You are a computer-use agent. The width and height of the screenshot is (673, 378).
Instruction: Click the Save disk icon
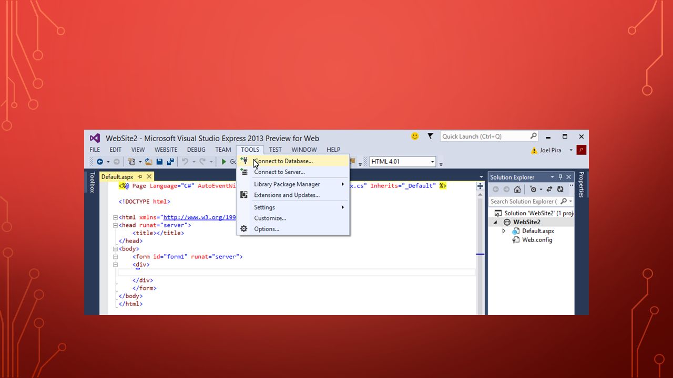click(159, 162)
